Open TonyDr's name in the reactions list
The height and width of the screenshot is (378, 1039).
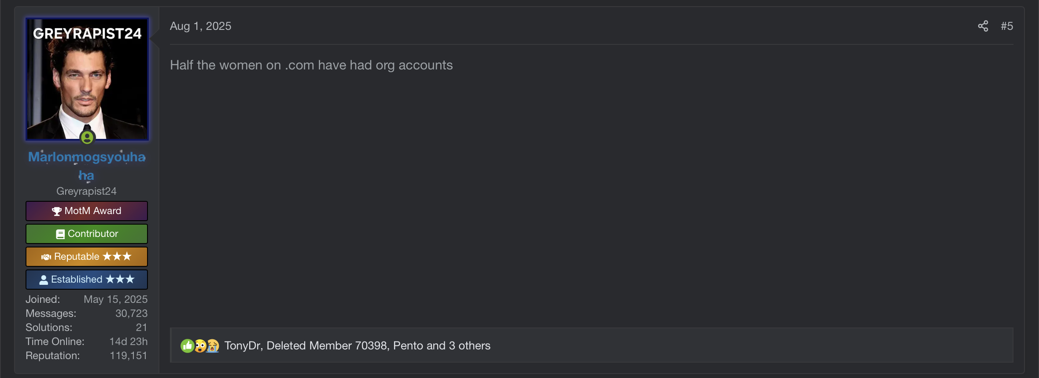243,346
